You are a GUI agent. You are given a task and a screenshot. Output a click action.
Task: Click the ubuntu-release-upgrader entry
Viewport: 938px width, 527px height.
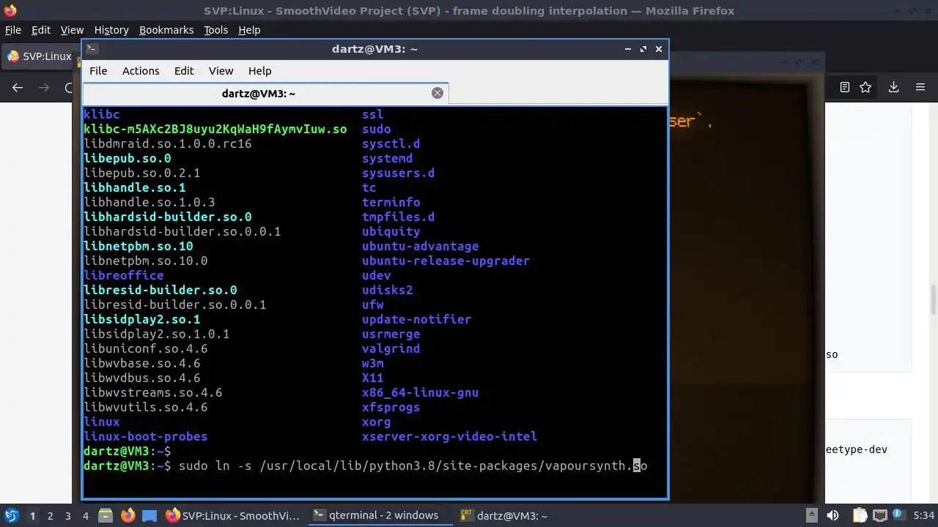pos(446,261)
